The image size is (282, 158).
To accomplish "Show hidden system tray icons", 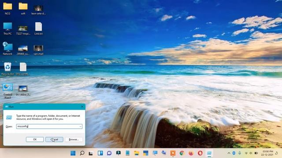I will [x=229, y=153].
